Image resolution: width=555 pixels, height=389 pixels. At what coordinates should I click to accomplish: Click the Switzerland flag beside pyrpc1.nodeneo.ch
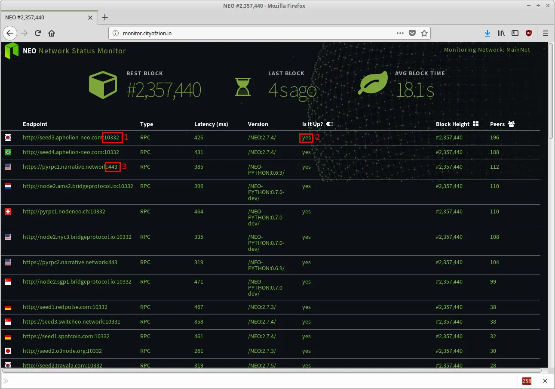[8, 211]
